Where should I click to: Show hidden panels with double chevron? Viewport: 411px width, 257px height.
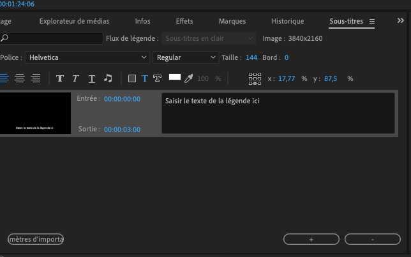401,20
